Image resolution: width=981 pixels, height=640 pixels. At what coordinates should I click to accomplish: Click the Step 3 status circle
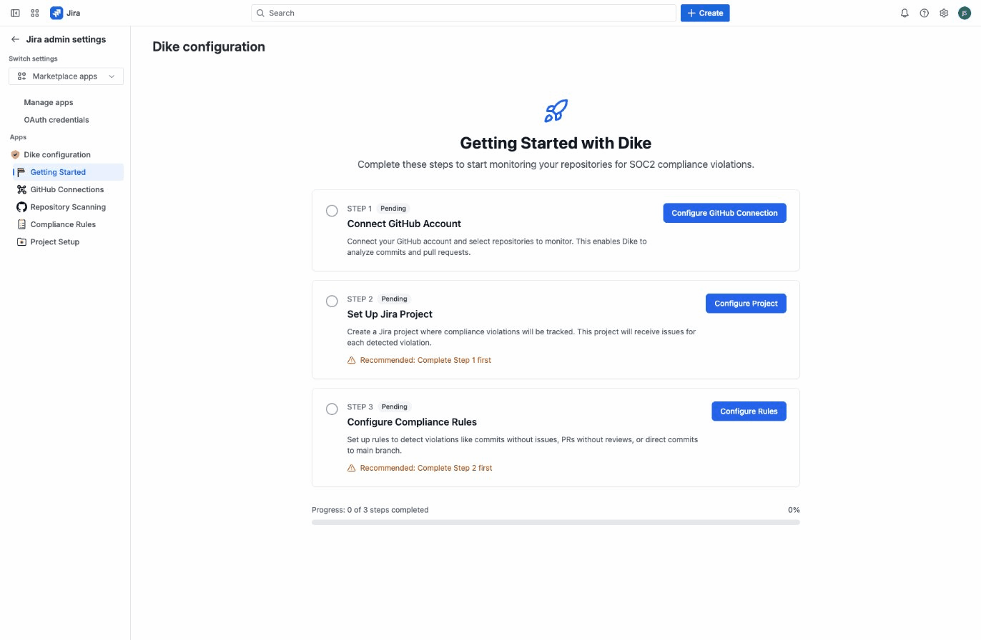[x=332, y=409]
